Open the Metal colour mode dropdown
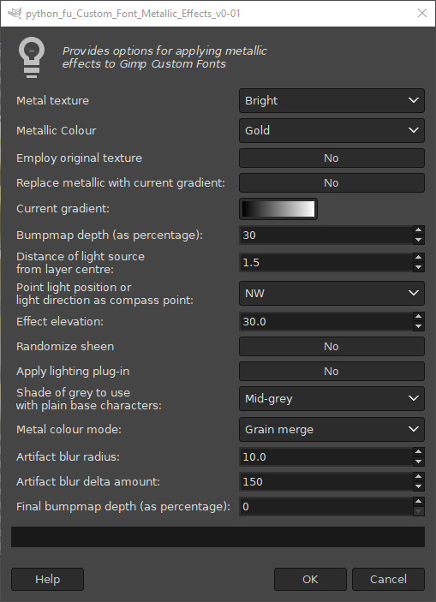Screen dimensions: 436x602 331,429
